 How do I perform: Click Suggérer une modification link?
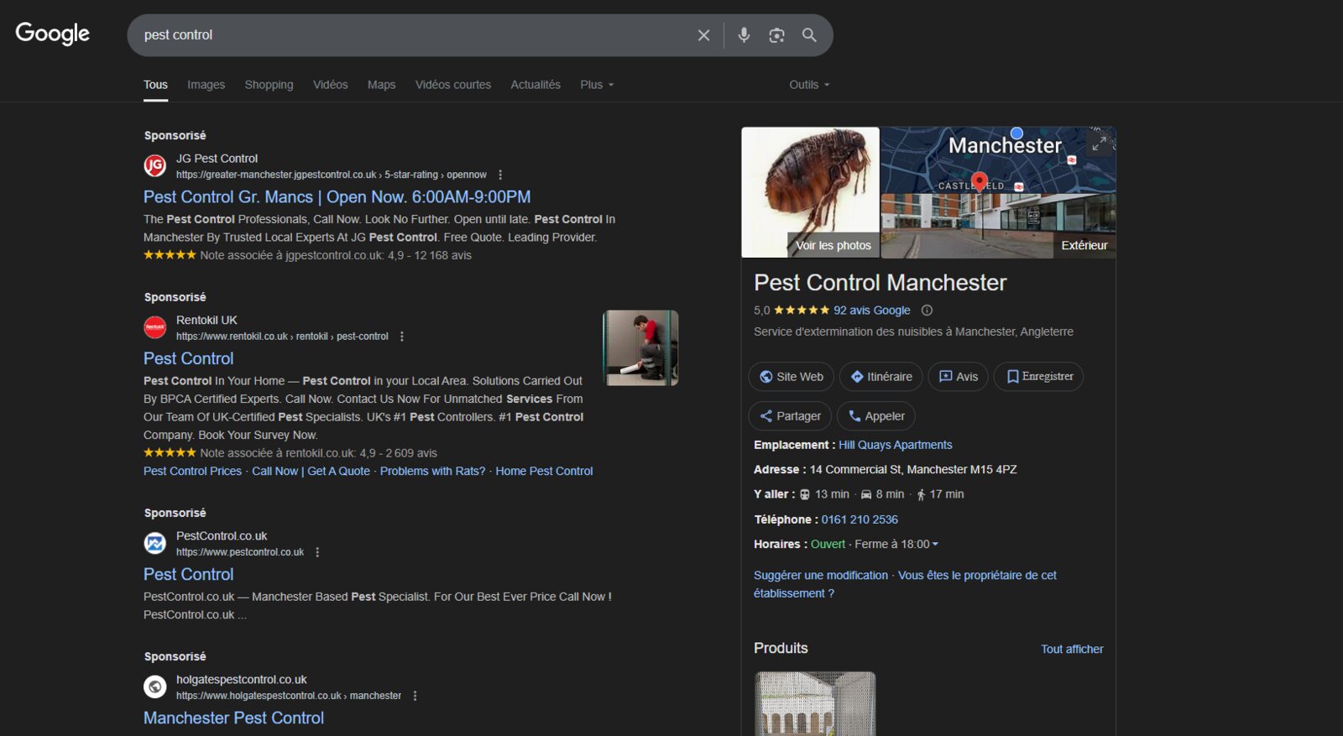click(x=820, y=576)
